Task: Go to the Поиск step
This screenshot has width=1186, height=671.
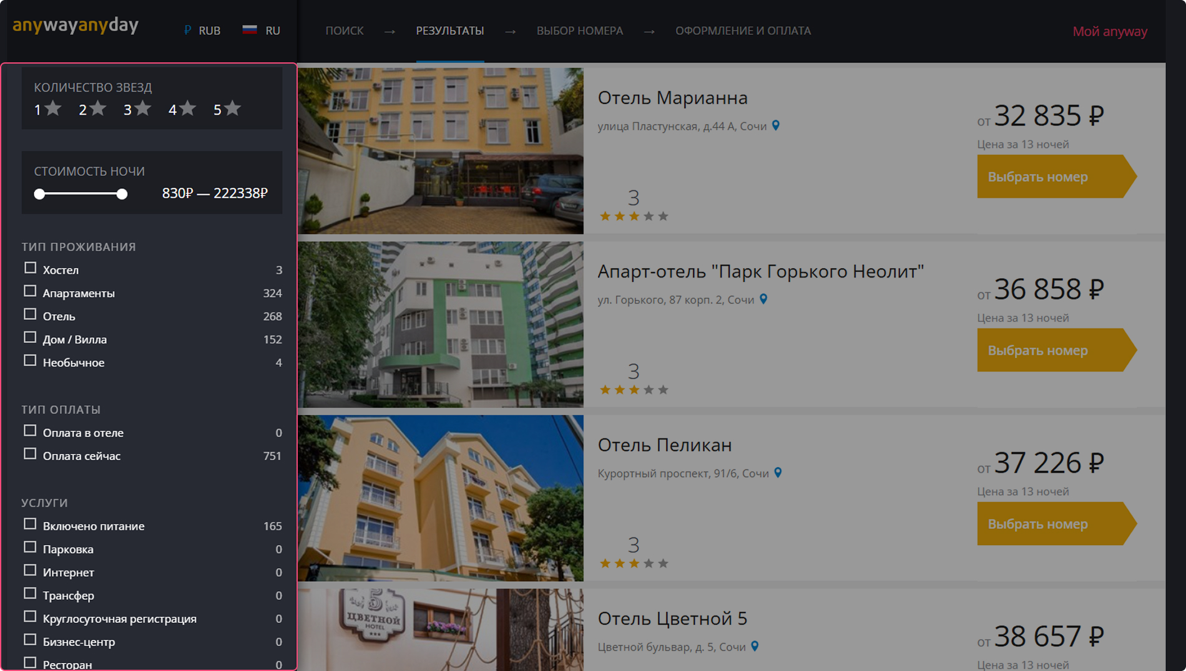Action: point(344,31)
